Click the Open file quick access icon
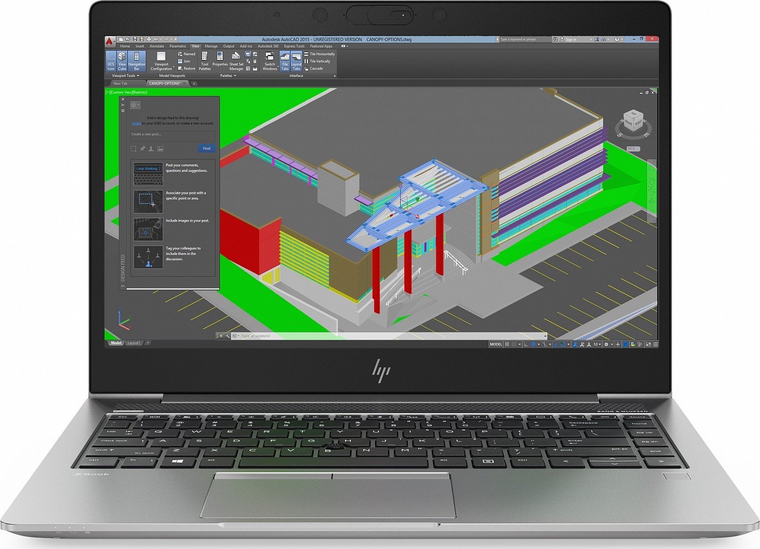760x549 pixels. point(128,39)
